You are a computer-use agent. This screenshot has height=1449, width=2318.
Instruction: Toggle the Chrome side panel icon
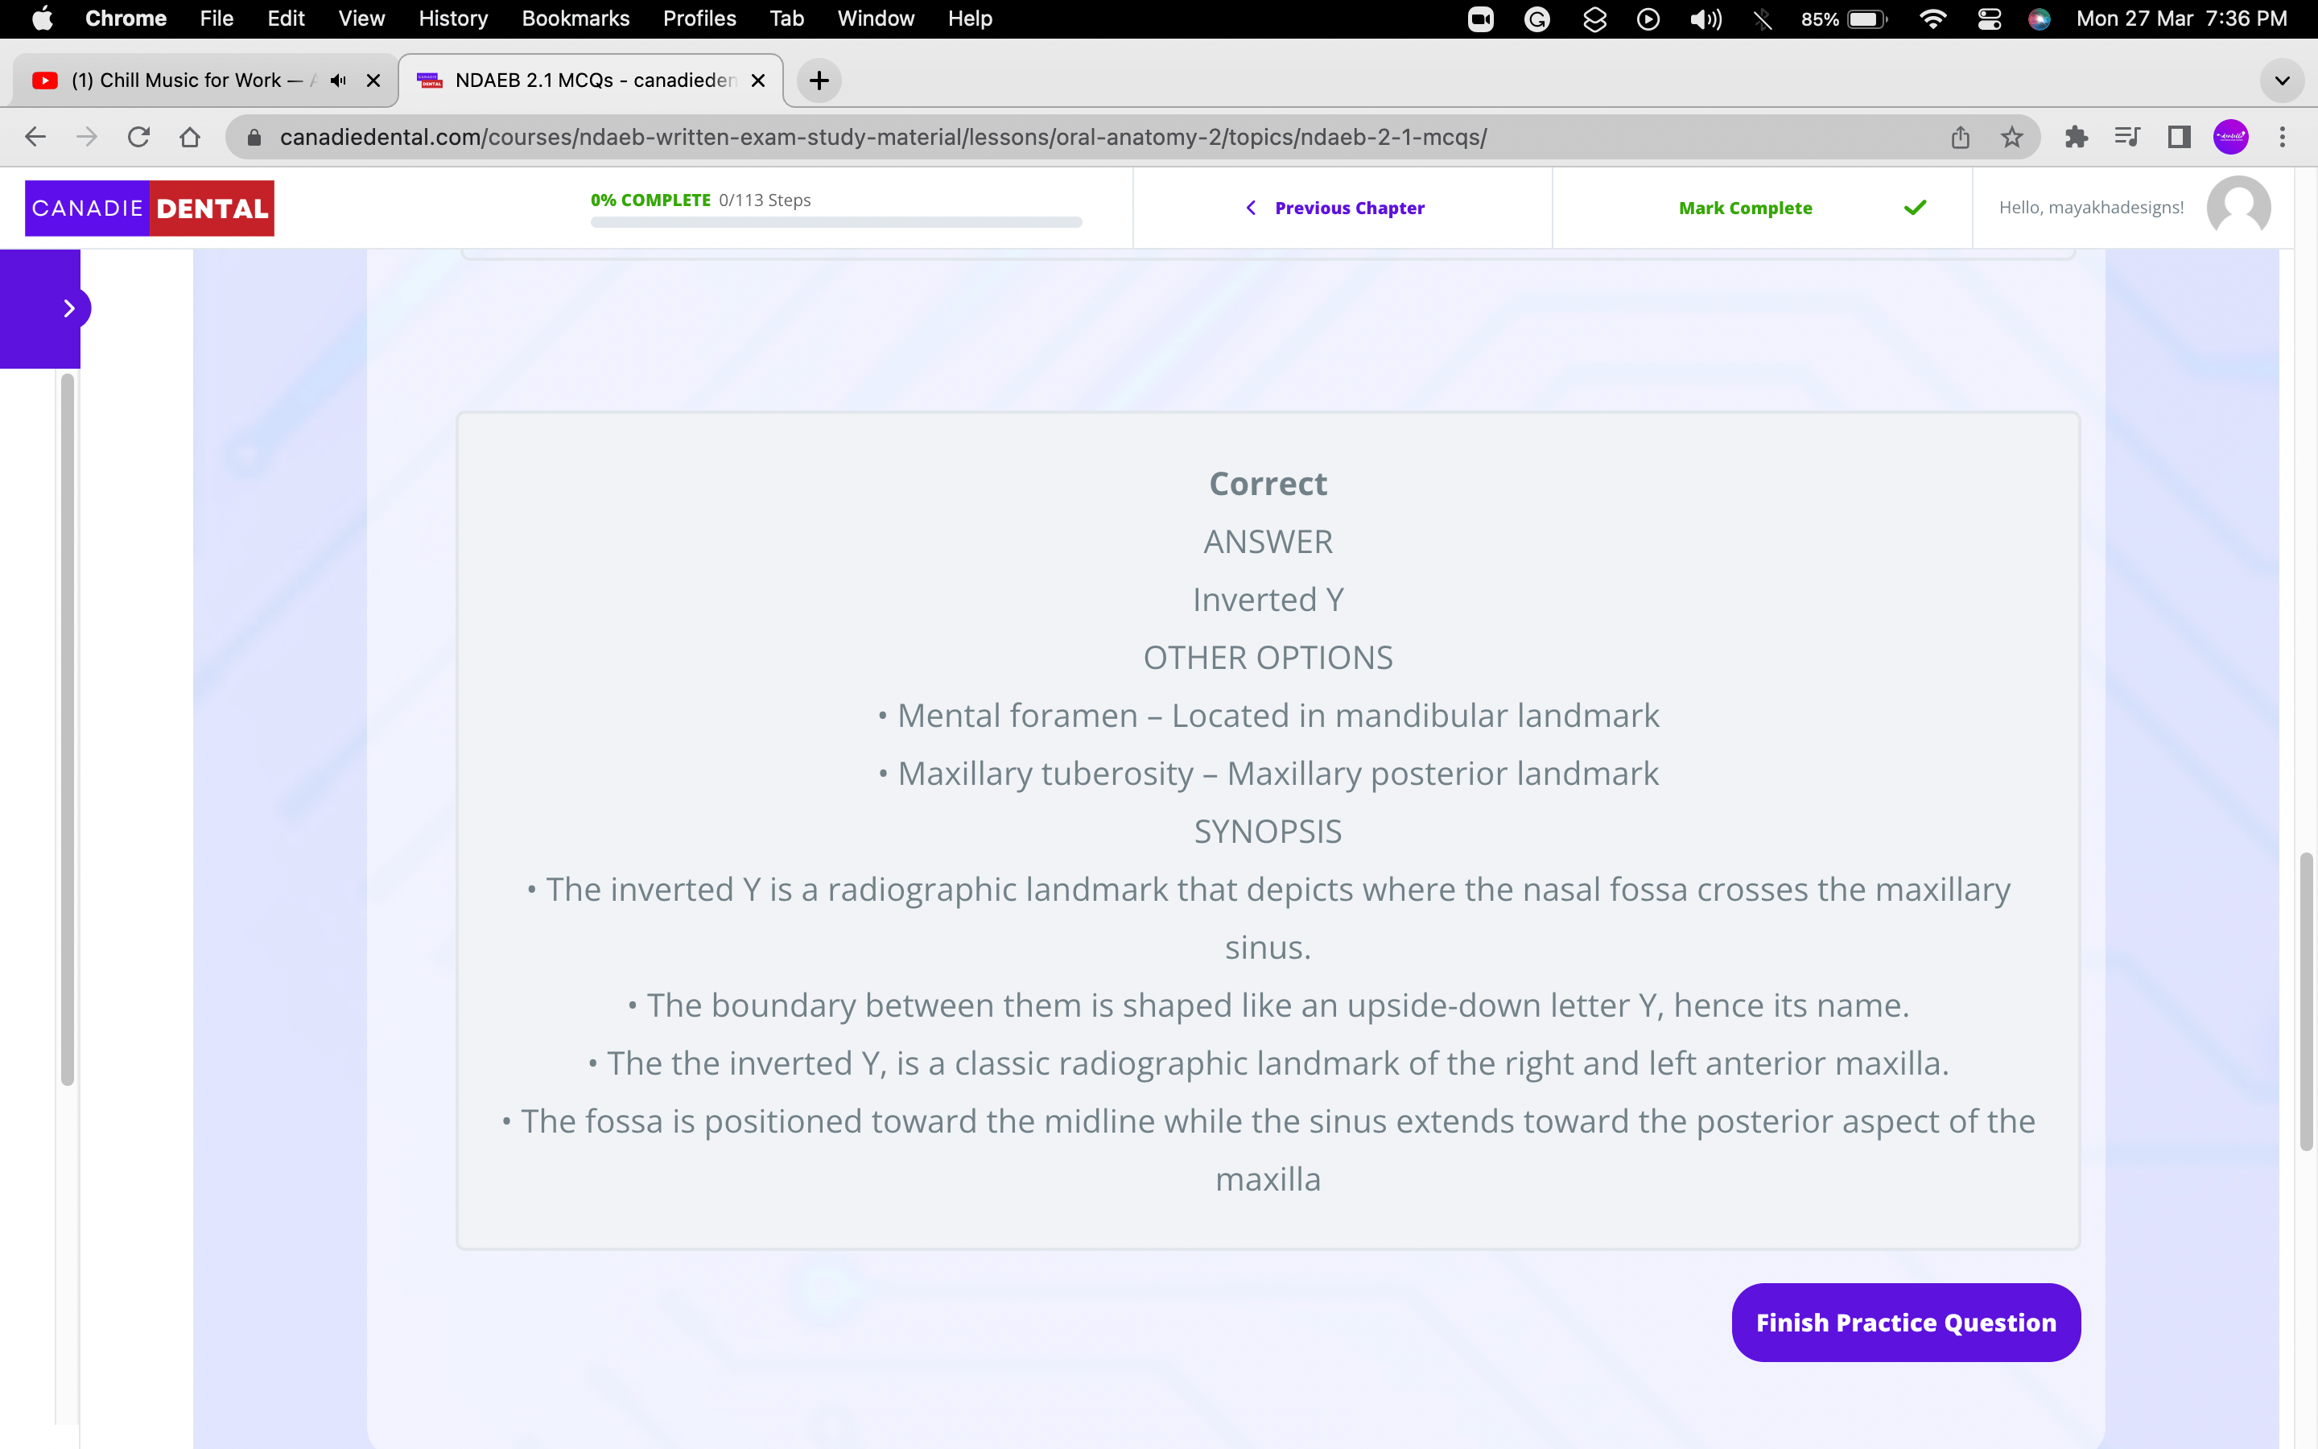point(2179,137)
